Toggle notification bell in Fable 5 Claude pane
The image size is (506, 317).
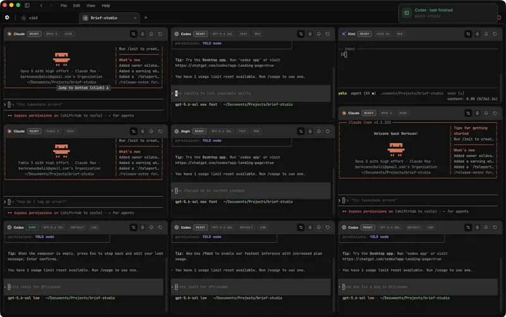[x=151, y=131]
